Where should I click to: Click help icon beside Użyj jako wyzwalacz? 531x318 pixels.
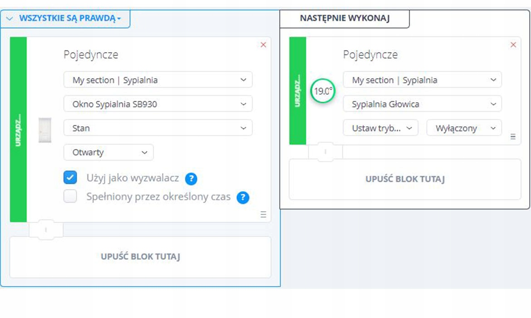pyautogui.click(x=191, y=179)
